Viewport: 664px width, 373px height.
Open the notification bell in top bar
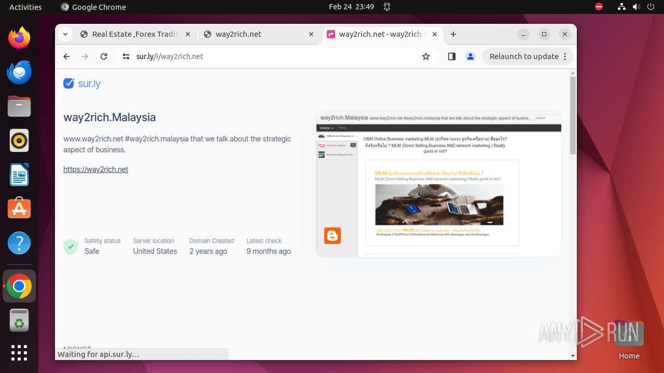(x=387, y=7)
